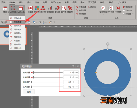Image resolution: width=137 pixels, height=108 pixels.
Task: Click the 搜索 search box in ribbon
Action: click(122, 2)
